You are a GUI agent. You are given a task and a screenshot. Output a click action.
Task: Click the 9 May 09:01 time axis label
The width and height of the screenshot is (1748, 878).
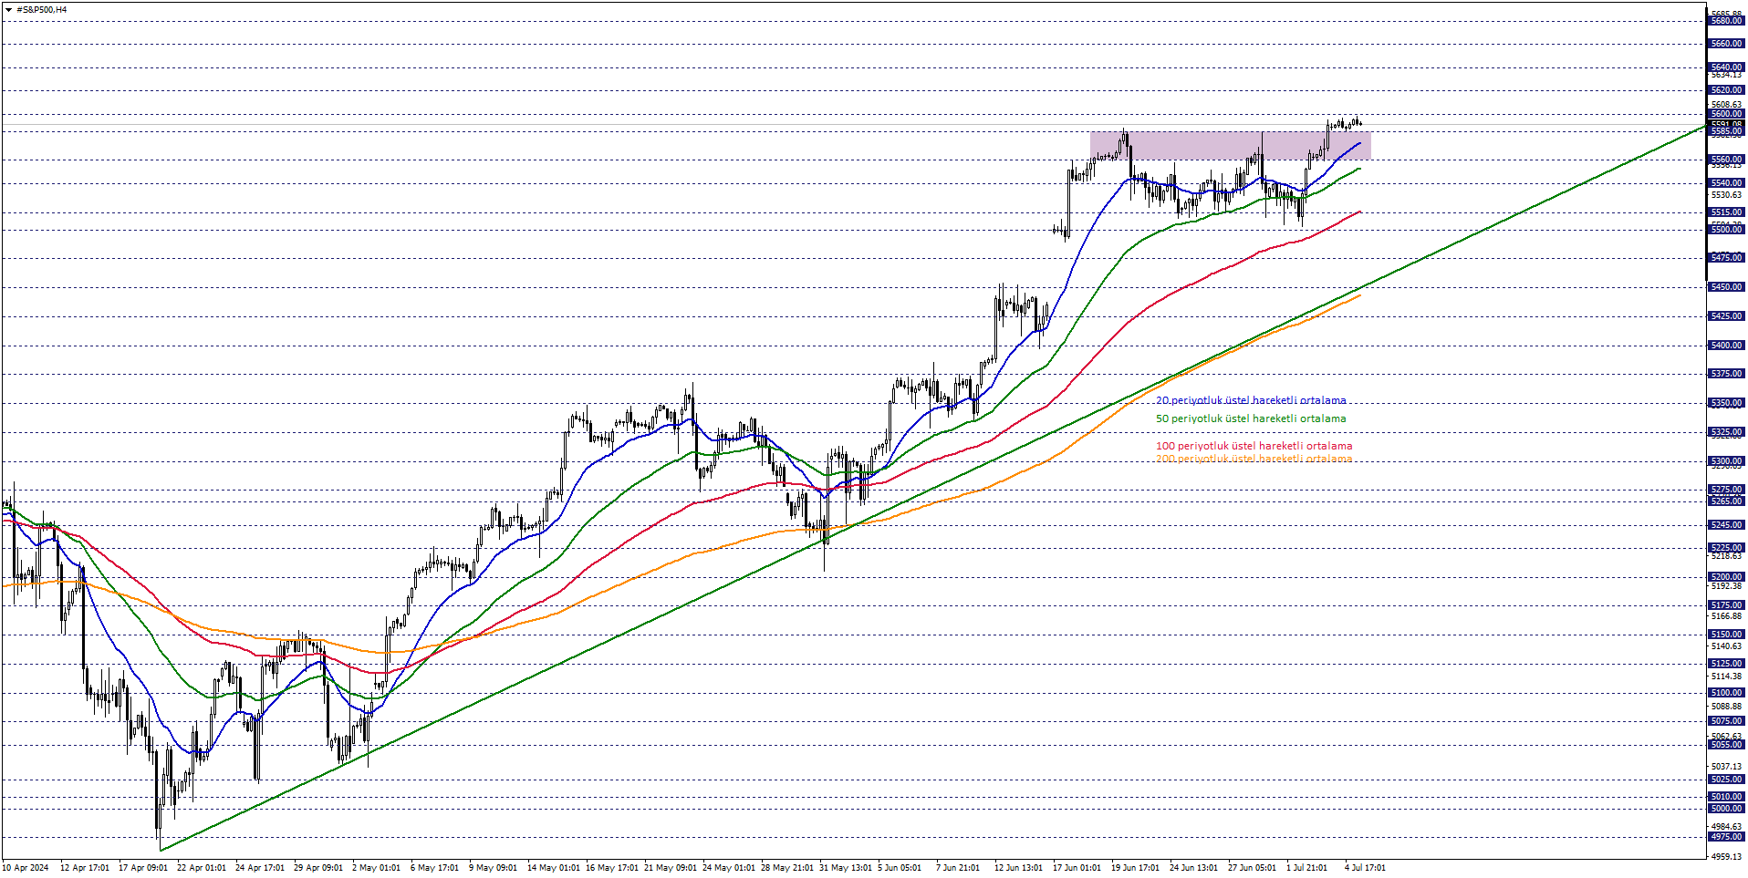point(494,868)
